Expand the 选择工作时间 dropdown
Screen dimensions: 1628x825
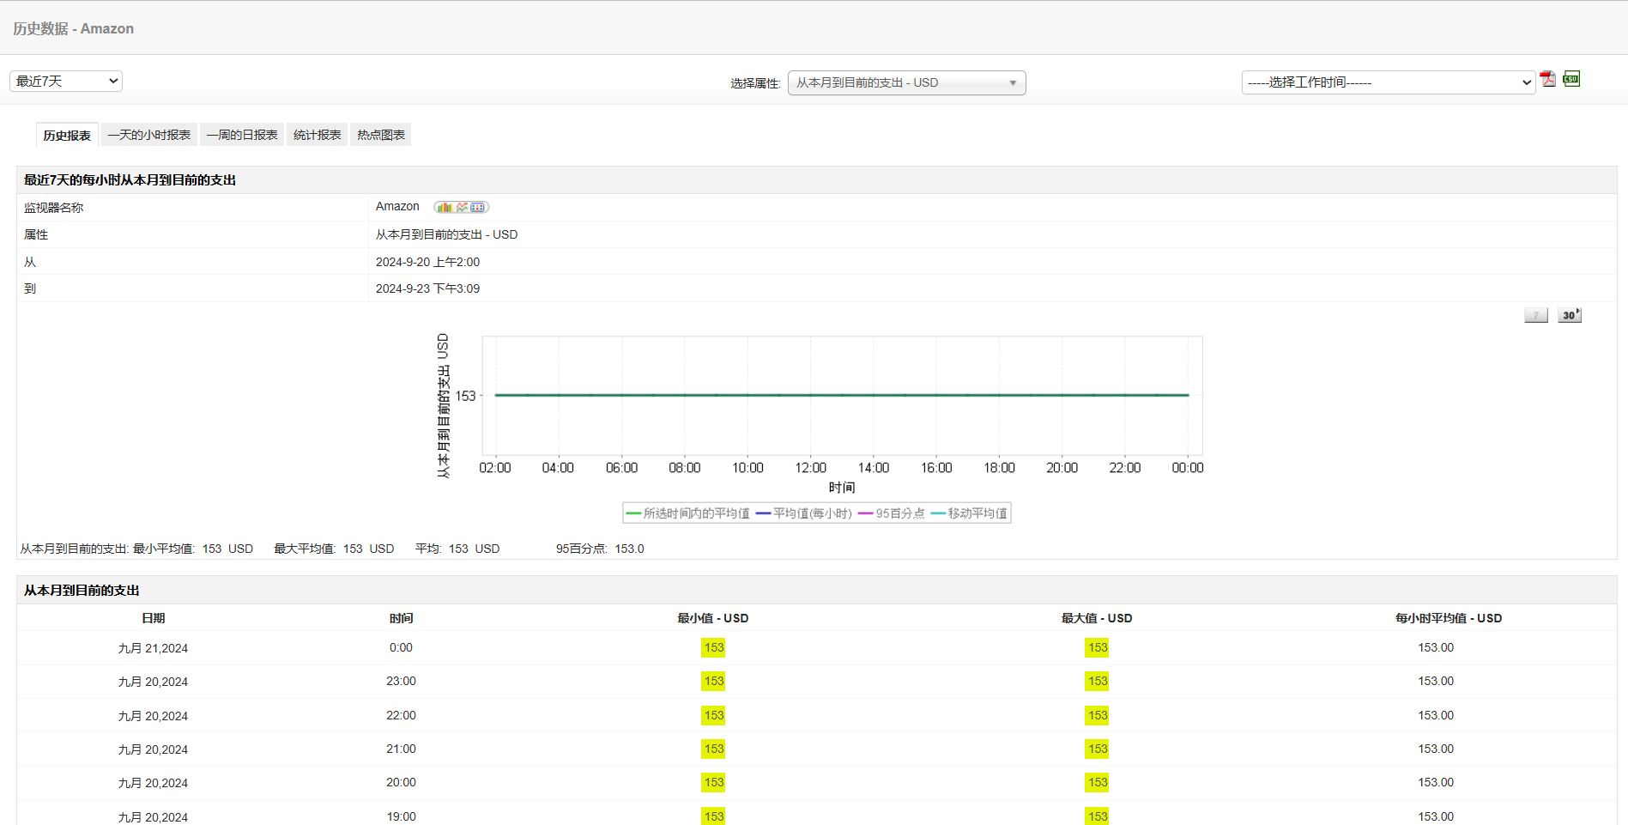coord(1388,82)
